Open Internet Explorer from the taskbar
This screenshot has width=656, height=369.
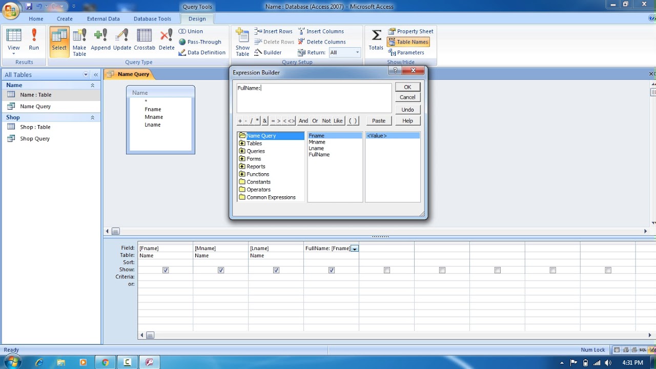point(39,362)
